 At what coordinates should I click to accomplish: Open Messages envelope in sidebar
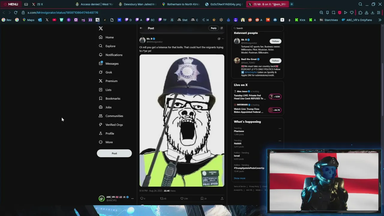[x=100, y=64]
